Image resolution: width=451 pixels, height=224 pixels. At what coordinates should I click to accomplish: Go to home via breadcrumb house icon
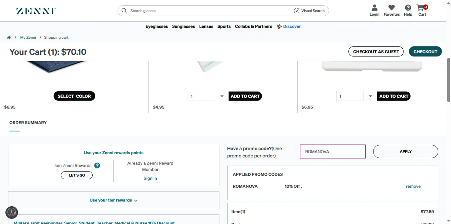coord(9,38)
